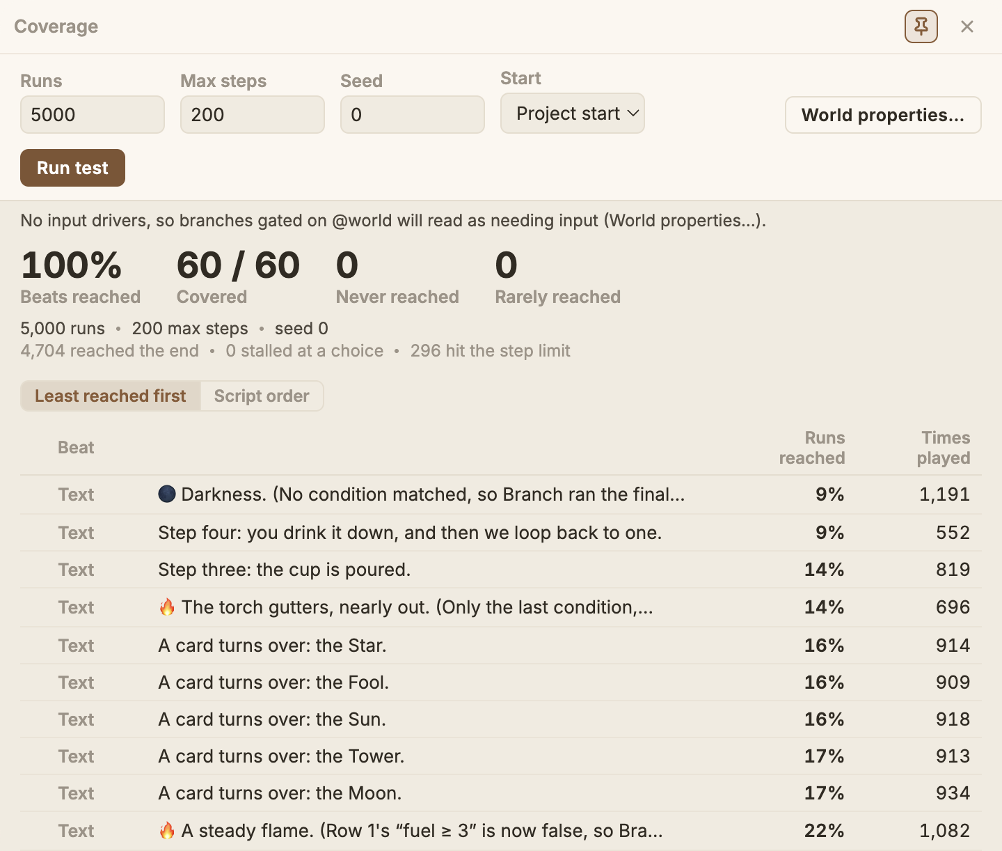Click the dark moon emoji icon
This screenshot has height=851, width=1002.
[x=167, y=494]
